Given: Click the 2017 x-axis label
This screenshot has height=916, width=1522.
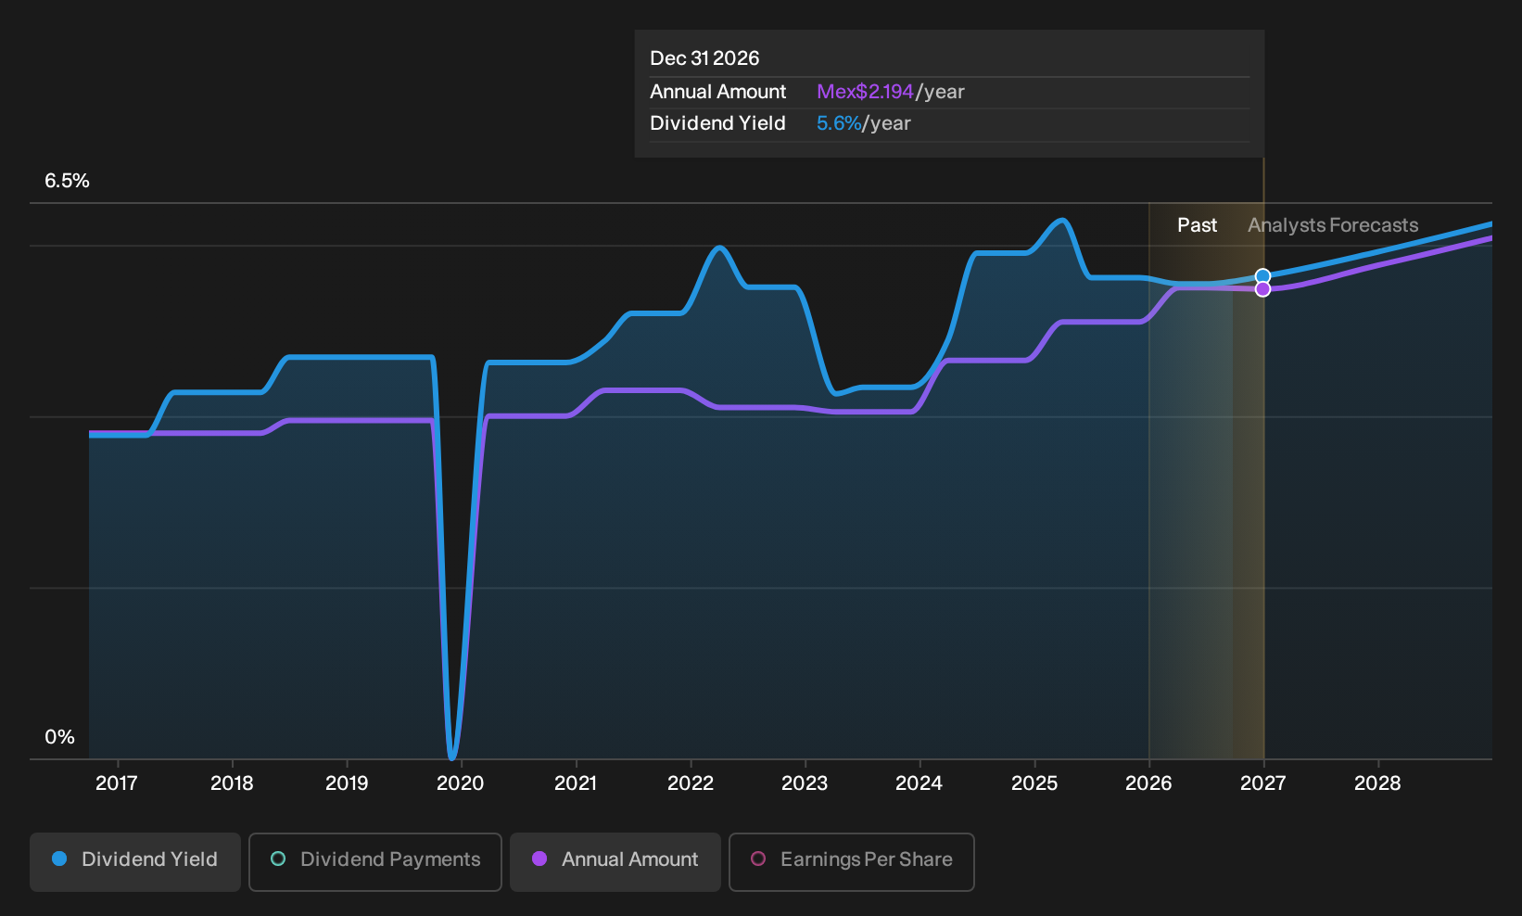Looking at the screenshot, I should pos(117,783).
